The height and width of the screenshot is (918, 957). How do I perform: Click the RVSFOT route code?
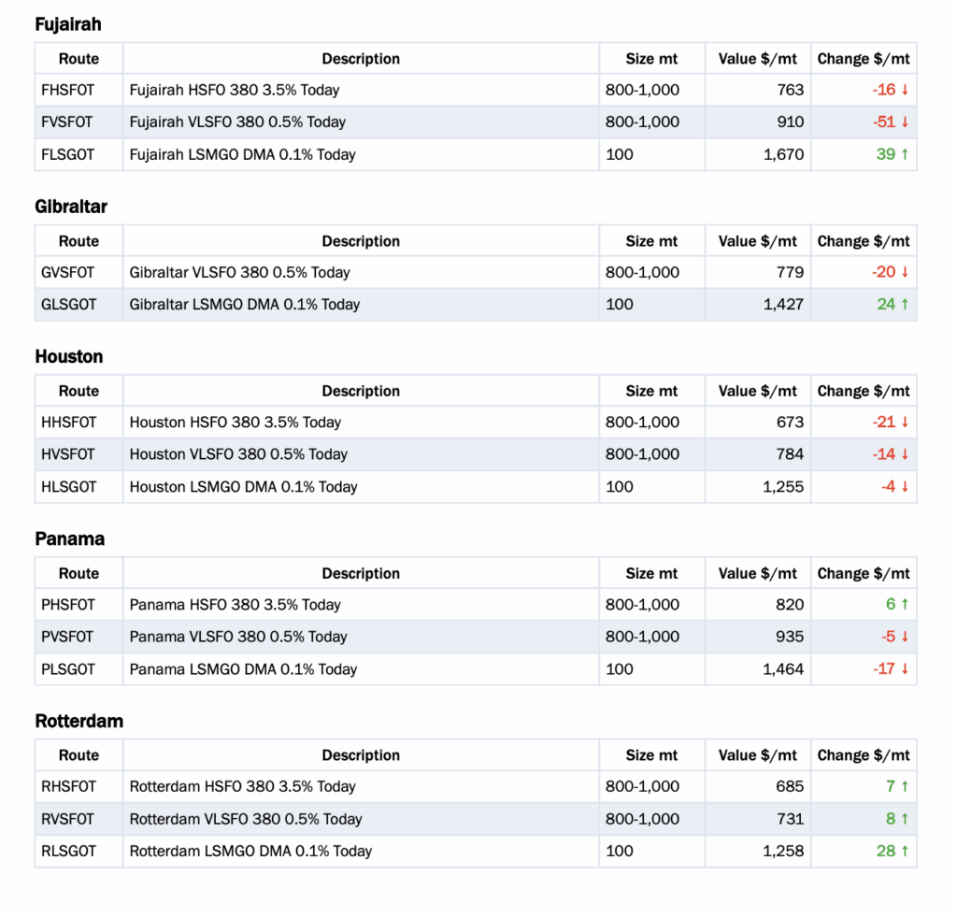click(x=68, y=819)
